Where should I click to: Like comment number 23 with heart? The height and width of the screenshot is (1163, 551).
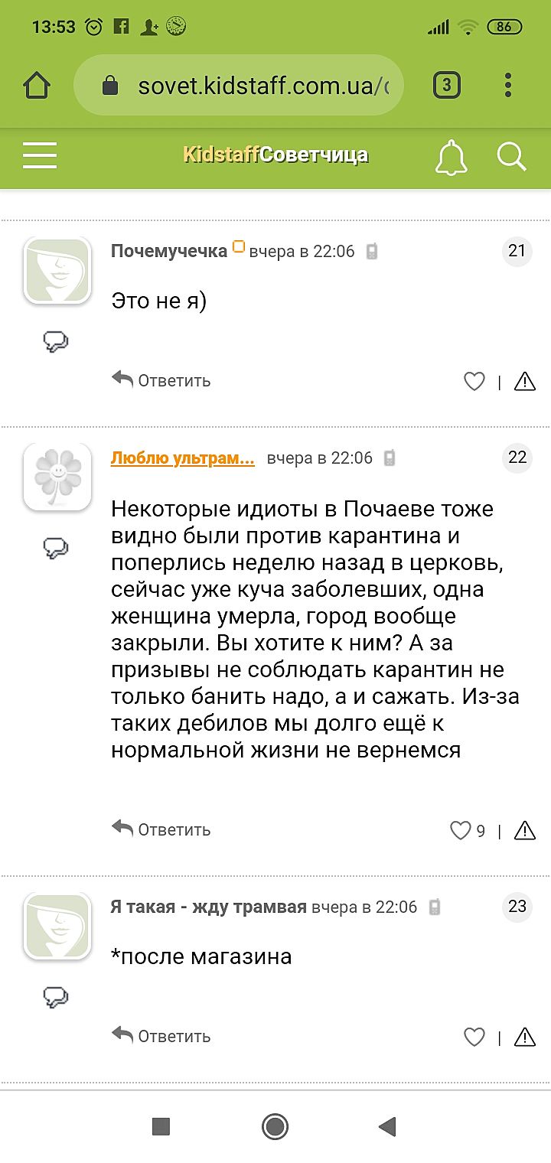(x=474, y=1037)
